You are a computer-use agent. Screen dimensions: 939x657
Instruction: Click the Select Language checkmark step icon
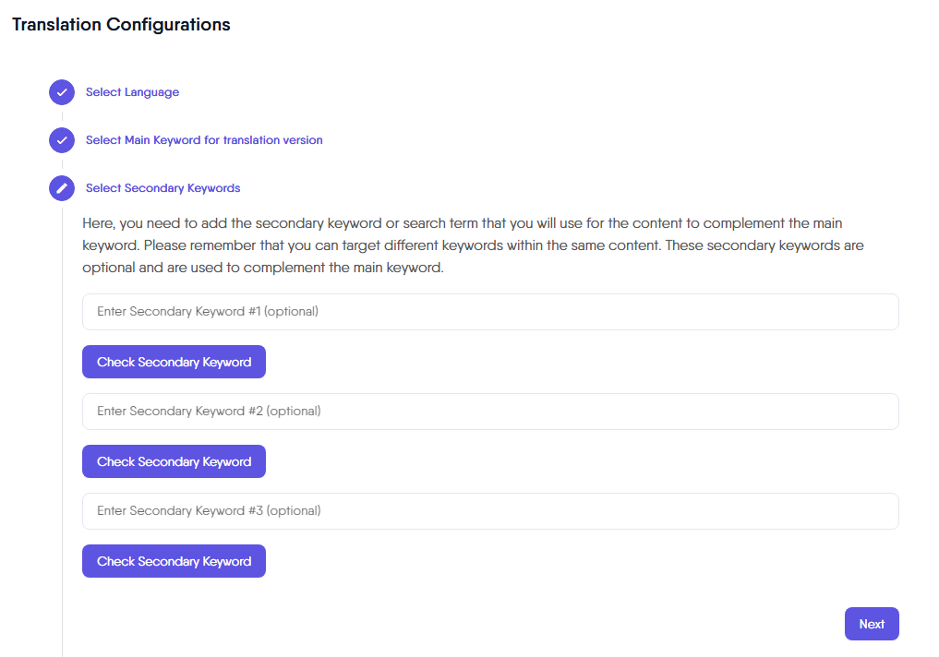(62, 92)
